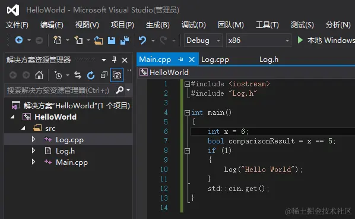Open the 工具(T) menu
The image size is (355, 219).
pyautogui.click(x=267, y=25)
